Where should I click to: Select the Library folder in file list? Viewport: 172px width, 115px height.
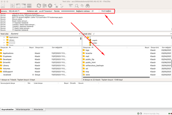tap(41, 65)
